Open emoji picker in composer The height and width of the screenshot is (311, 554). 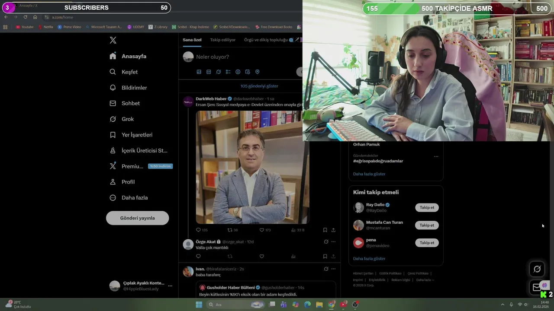(238, 72)
